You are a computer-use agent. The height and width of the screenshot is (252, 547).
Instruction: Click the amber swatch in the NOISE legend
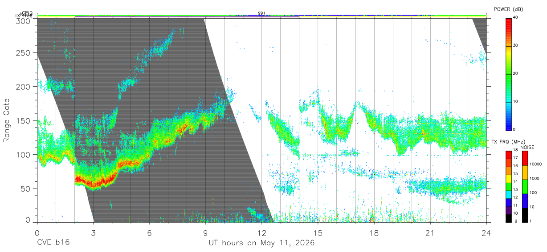pyautogui.click(x=525, y=172)
